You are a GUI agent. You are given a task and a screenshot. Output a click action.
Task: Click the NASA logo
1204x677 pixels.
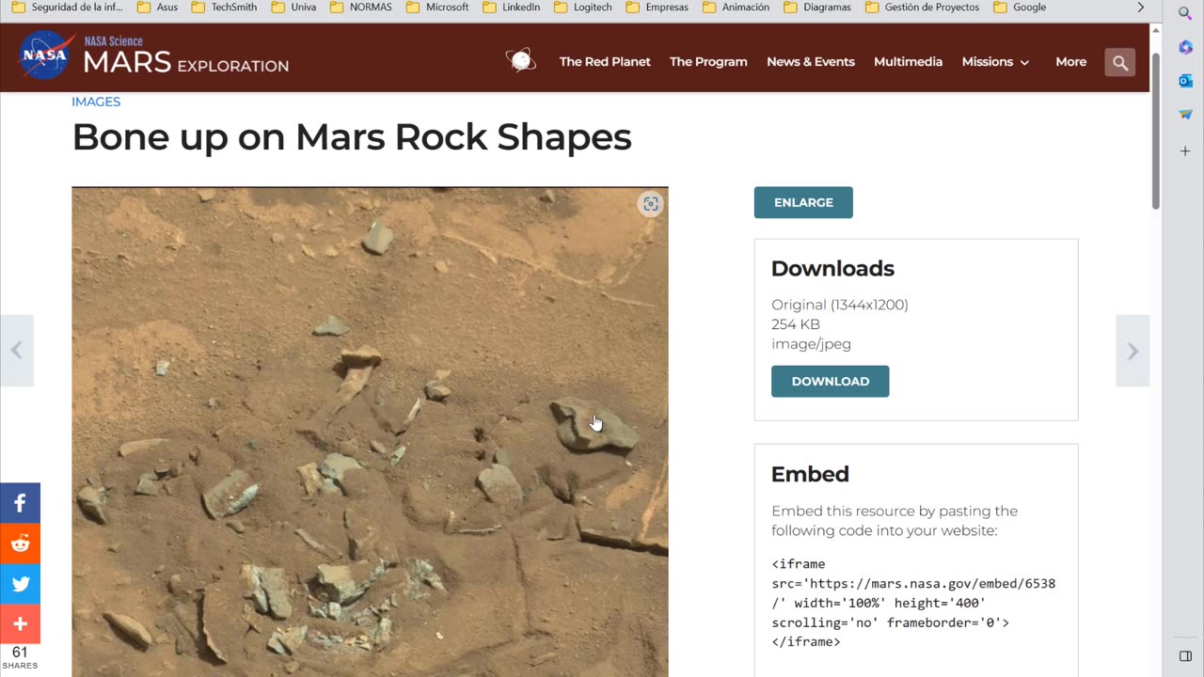(45, 55)
